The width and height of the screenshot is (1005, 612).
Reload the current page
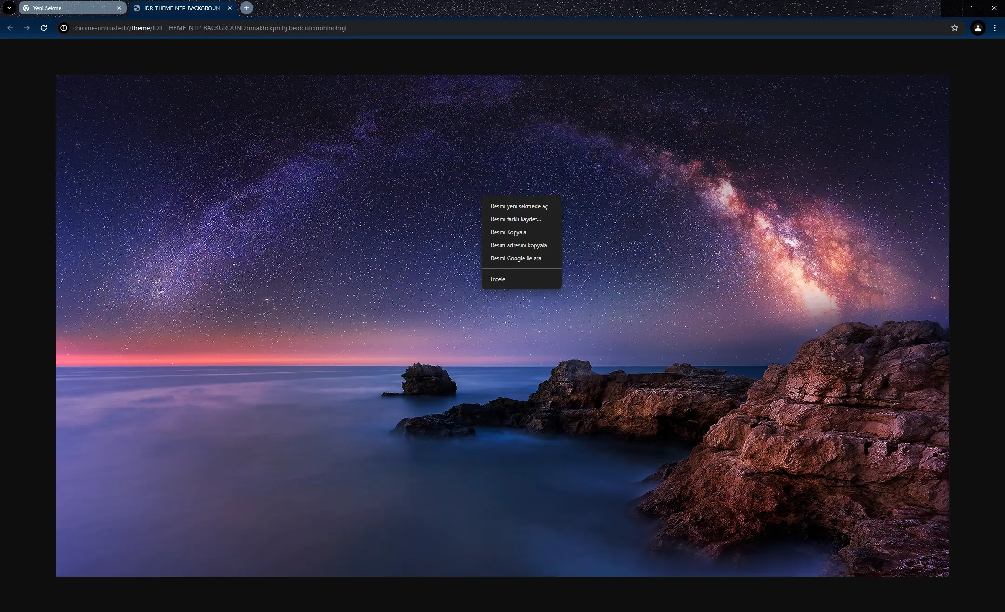(x=44, y=28)
